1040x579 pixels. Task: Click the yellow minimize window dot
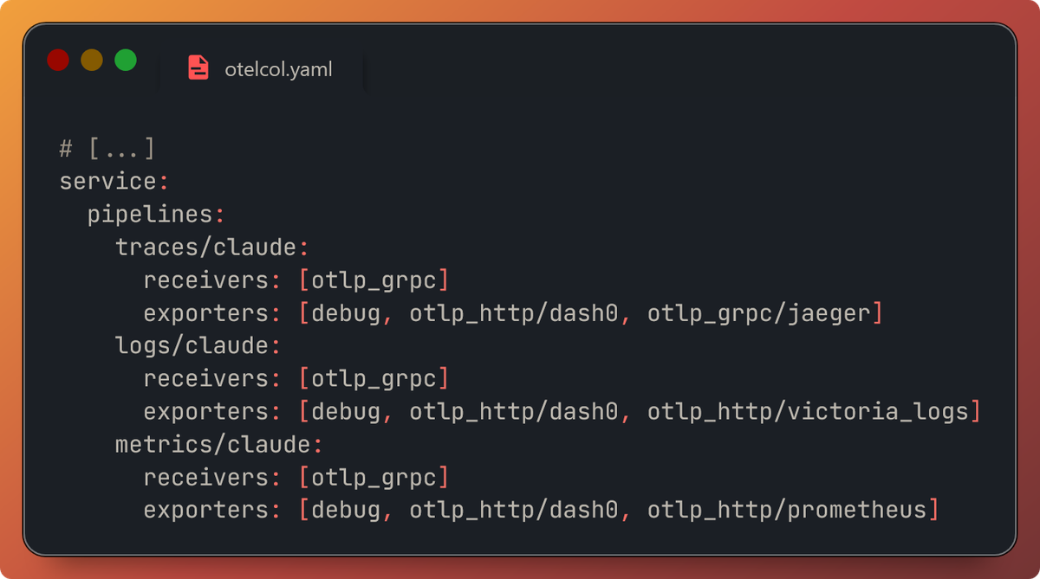[92, 60]
